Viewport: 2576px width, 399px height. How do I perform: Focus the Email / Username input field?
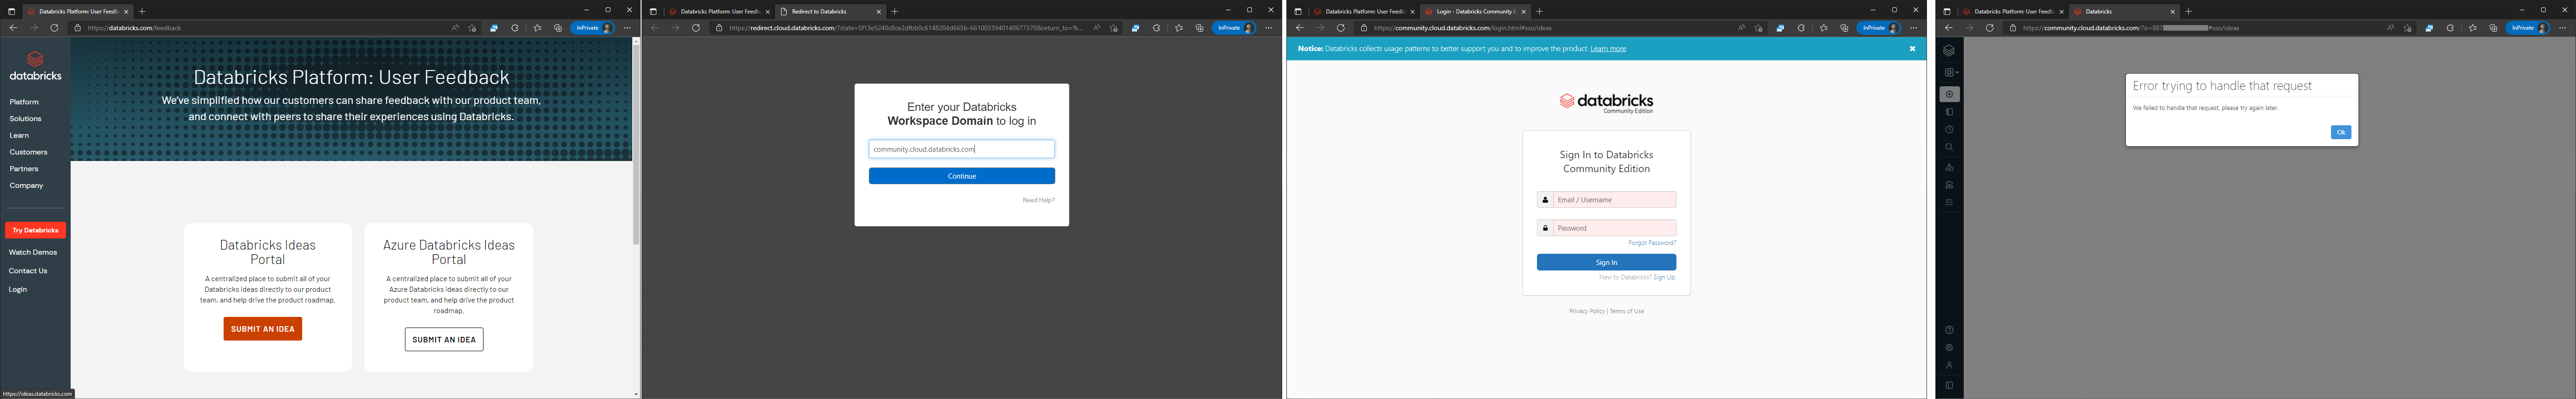pos(1613,200)
